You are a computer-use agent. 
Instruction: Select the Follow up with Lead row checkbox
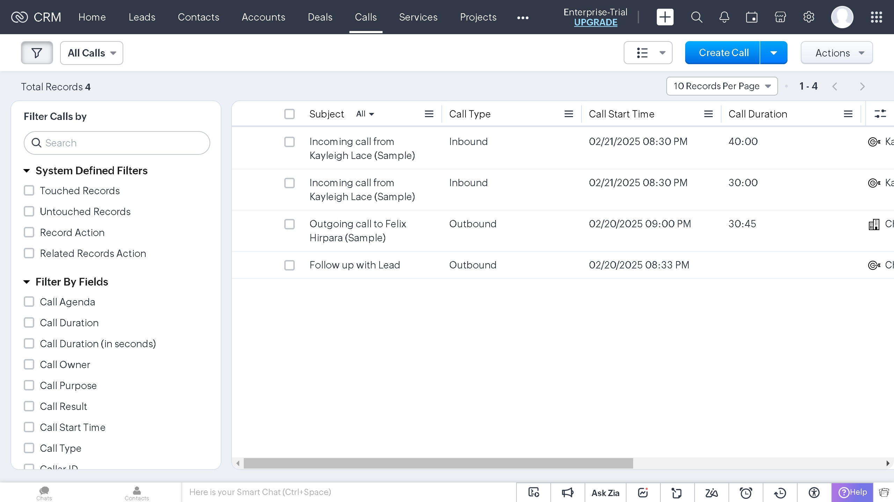(x=290, y=265)
